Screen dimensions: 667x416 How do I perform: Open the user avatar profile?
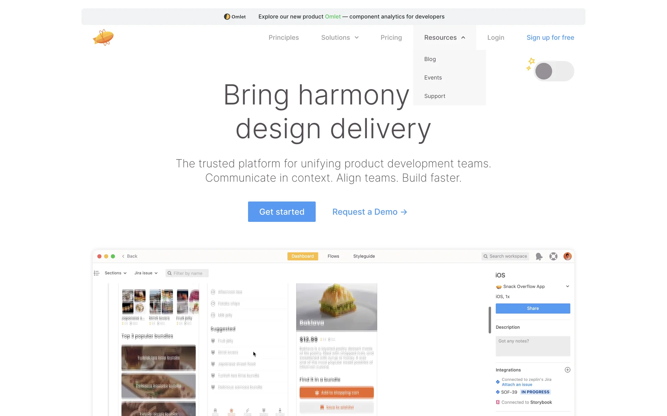point(567,256)
